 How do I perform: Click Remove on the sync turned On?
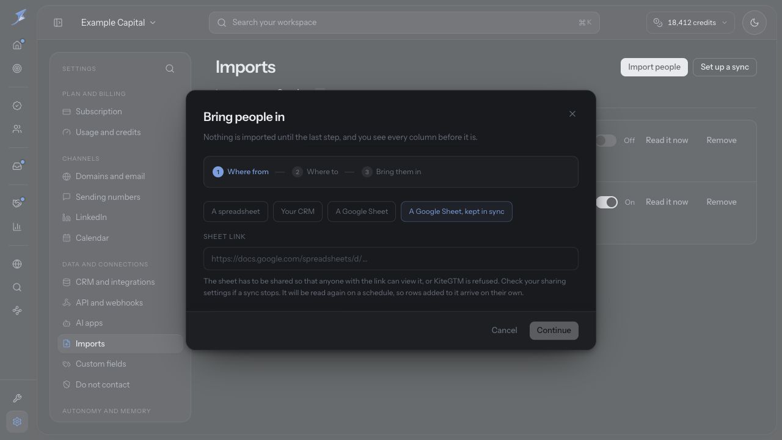coord(722,202)
